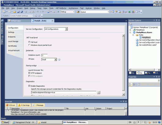
Task: Click the Save icon in toolbar
Action: pos(18,12)
